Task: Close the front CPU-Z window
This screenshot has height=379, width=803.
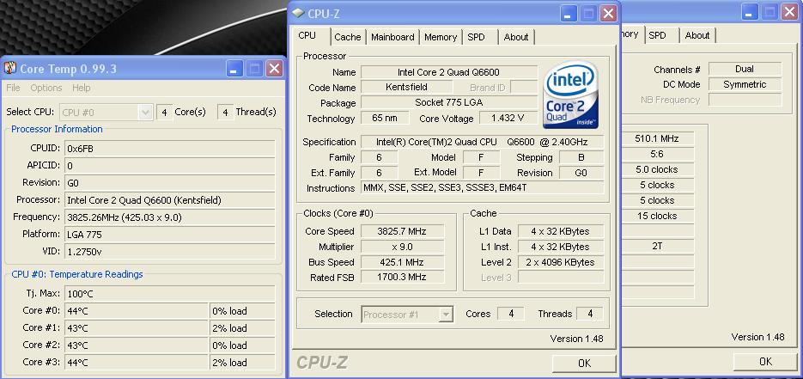Action: [x=608, y=14]
